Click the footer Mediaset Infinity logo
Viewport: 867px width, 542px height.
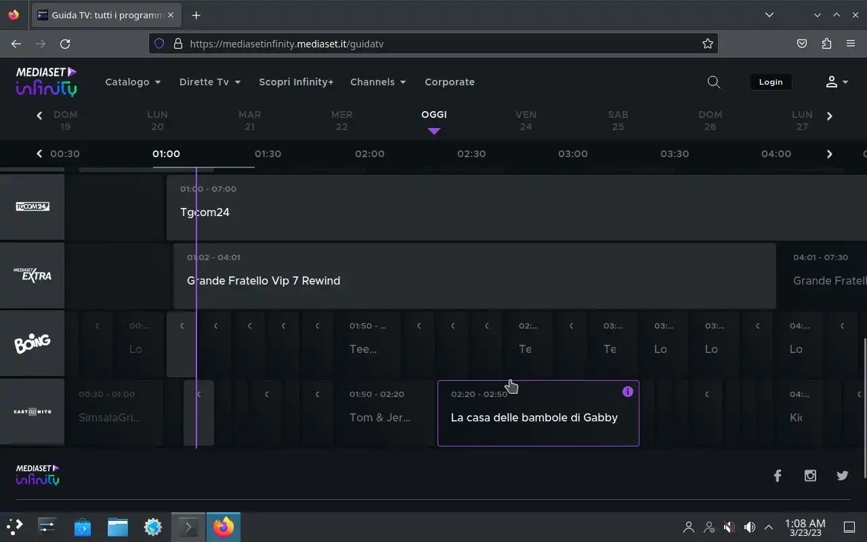[37, 475]
